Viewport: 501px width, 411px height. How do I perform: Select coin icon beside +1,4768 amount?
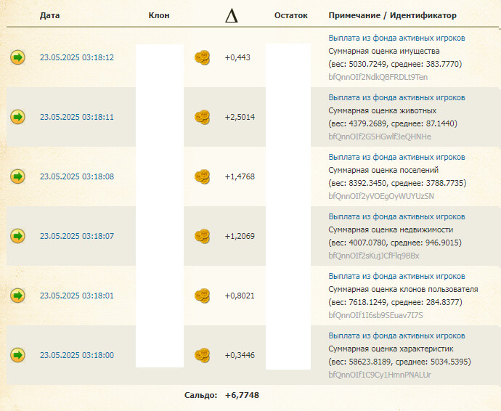point(202,176)
